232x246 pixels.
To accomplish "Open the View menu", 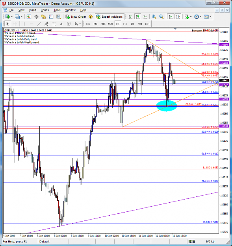I will coord(21,10).
